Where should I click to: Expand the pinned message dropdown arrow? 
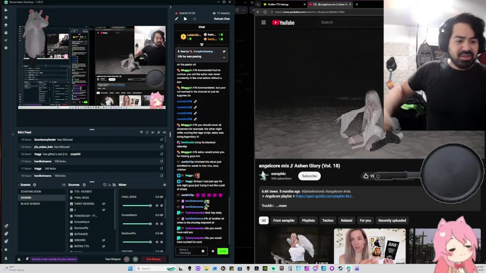(x=224, y=57)
